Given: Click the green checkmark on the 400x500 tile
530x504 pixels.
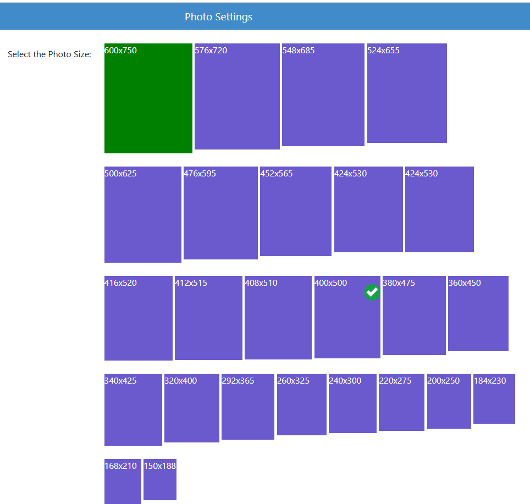Looking at the screenshot, I should coord(372,292).
